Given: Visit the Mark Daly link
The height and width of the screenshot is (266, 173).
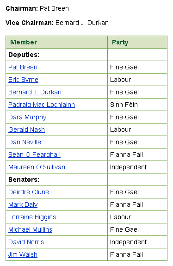Looking at the screenshot, I should [23, 204].
